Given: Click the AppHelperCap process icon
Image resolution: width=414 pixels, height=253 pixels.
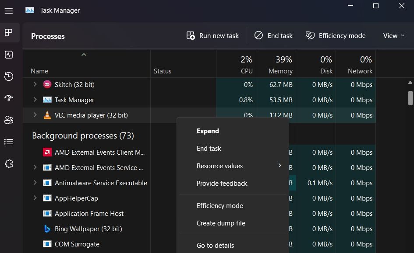Looking at the screenshot, I should (x=47, y=198).
